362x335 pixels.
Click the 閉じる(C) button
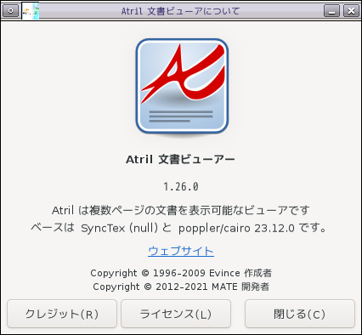click(300, 314)
